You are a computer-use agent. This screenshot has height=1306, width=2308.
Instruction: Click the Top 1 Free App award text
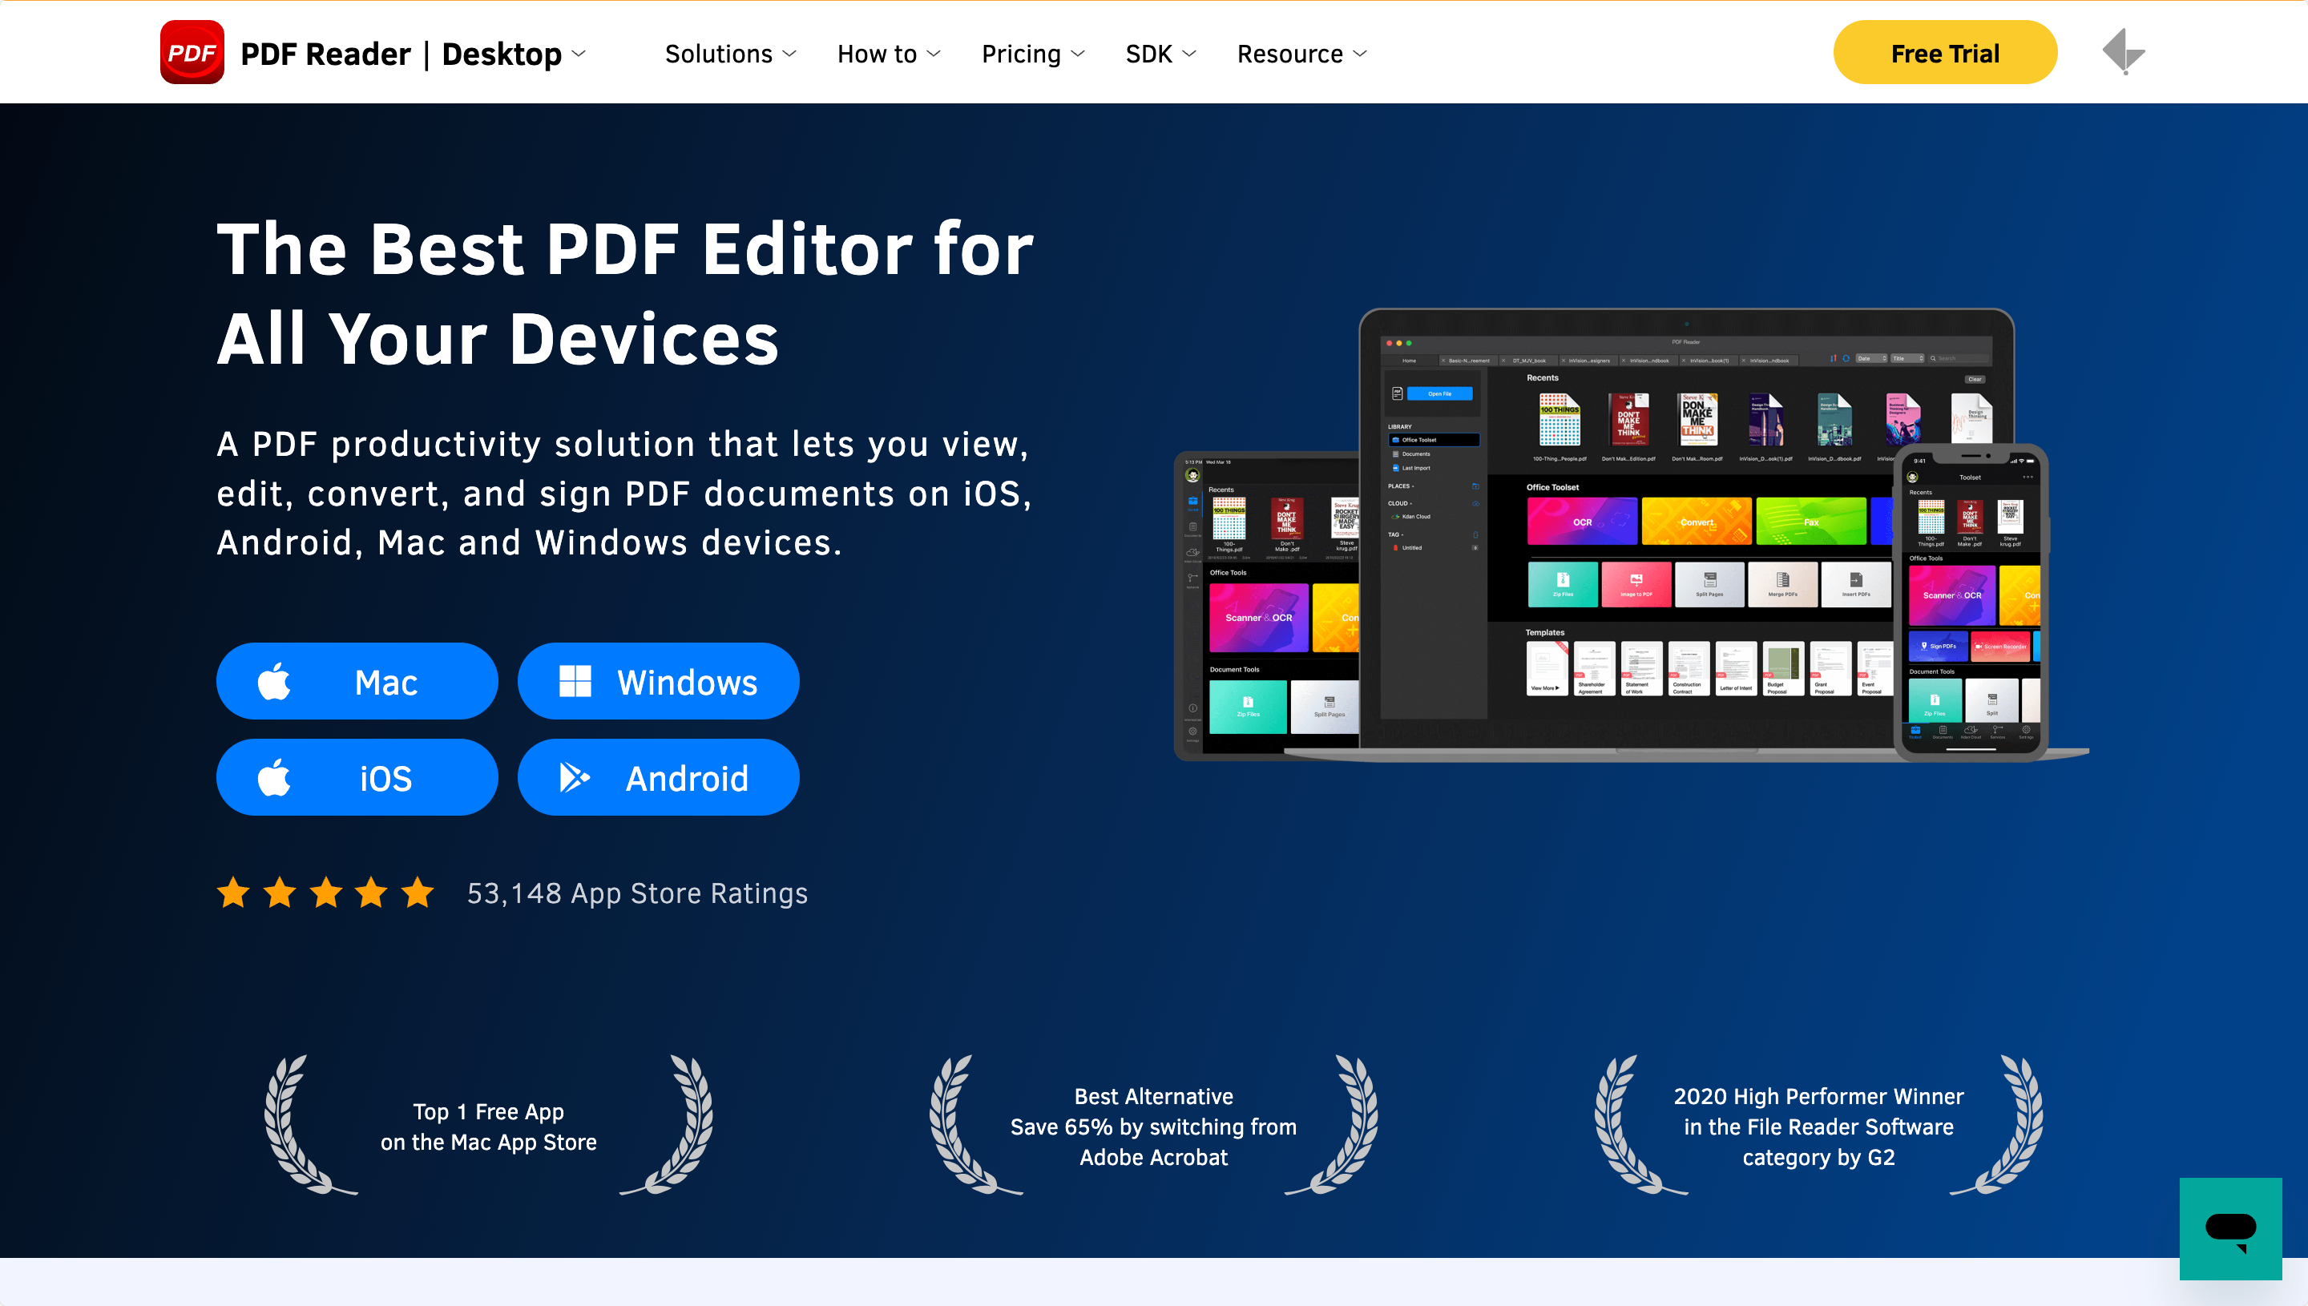click(x=489, y=1127)
